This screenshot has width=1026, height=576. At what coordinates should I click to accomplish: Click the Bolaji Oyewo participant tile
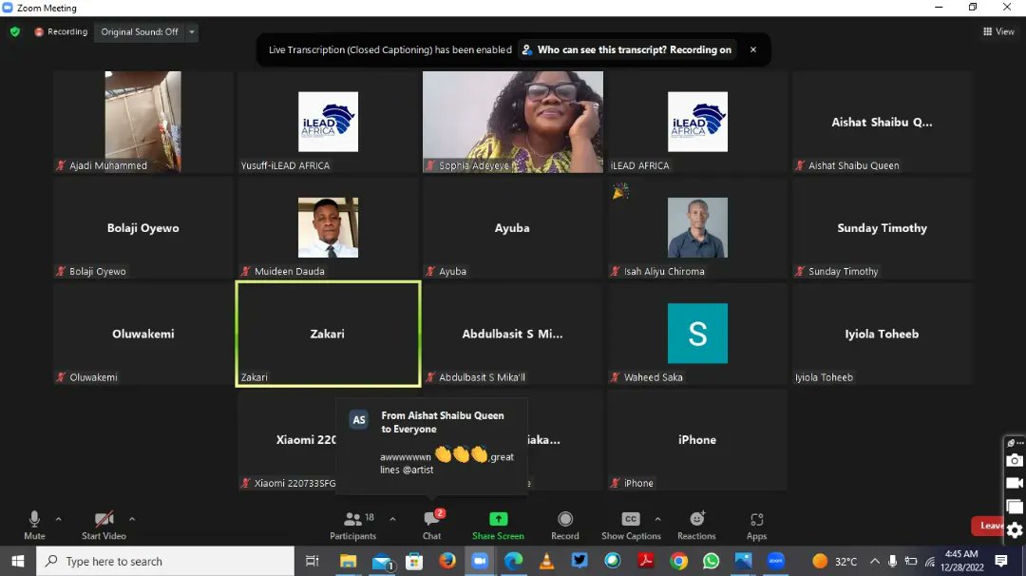(x=143, y=228)
